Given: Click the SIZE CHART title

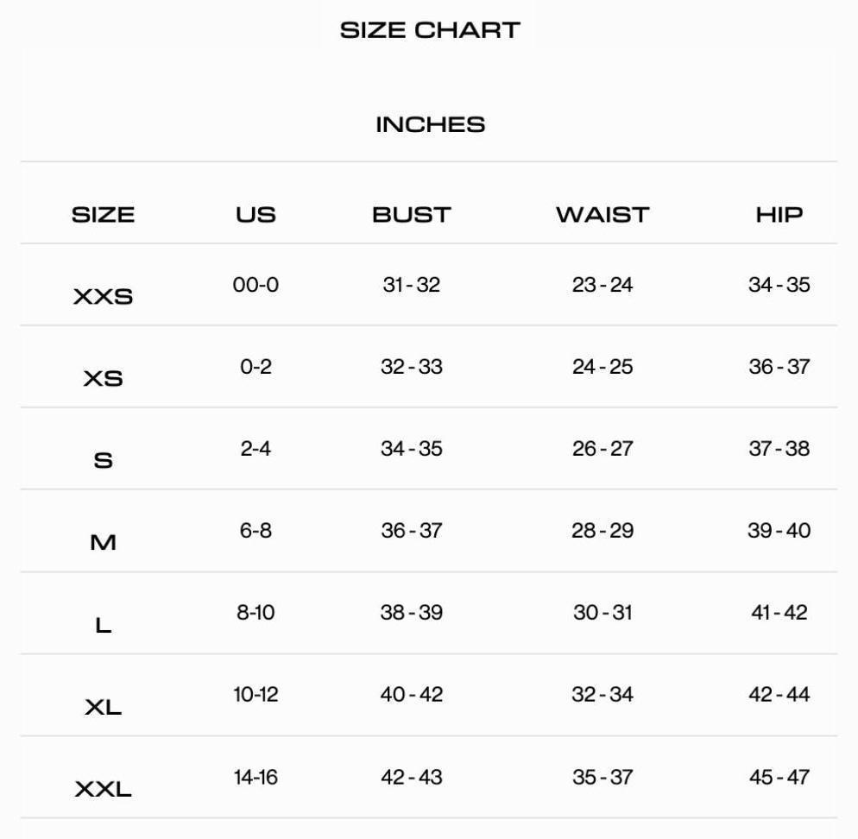Looking at the screenshot, I should (430, 30).
